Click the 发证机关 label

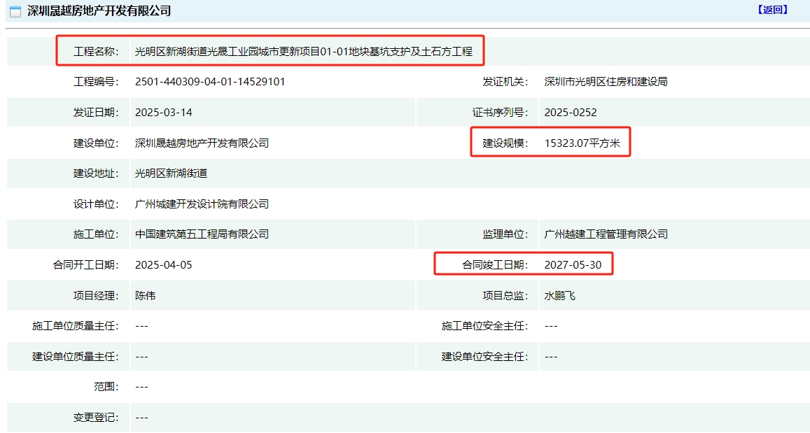(x=505, y=82)
